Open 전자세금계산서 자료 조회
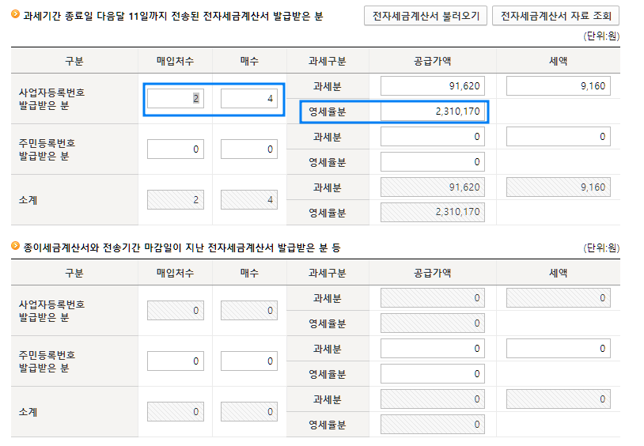644x446 pixels. tap(555, 16)
